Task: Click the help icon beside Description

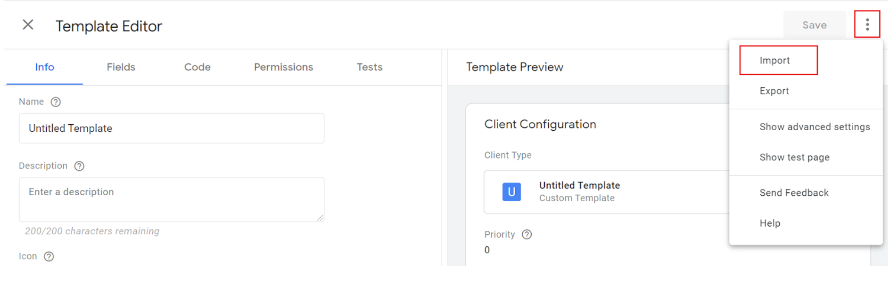Action: (x=79, y=166)
